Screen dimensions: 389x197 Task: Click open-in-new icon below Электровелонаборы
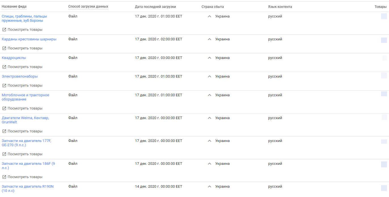pos(4,86)
